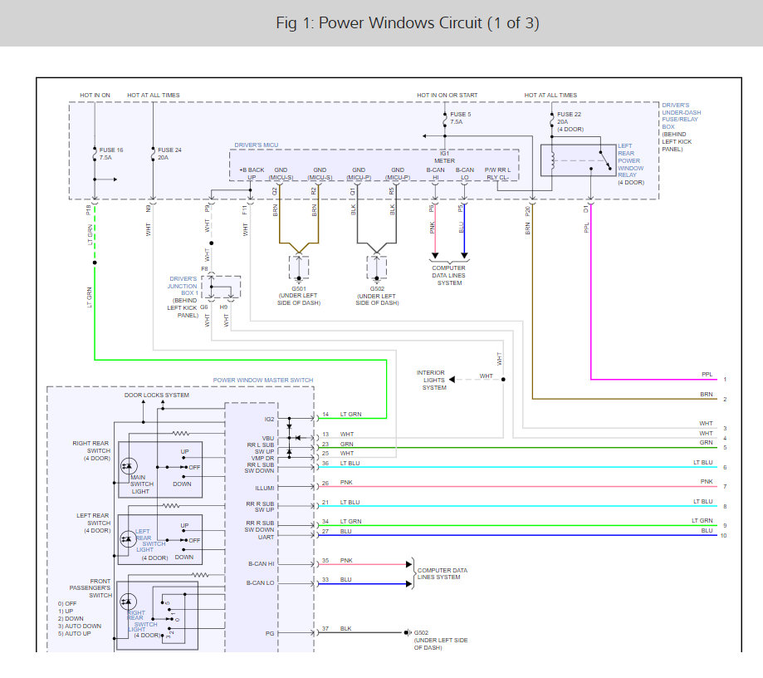Click 'LEFT REAR POWER WINDOW RELAY' label
The width and height of the screenshot is (763, 678).
pos(631,160)
